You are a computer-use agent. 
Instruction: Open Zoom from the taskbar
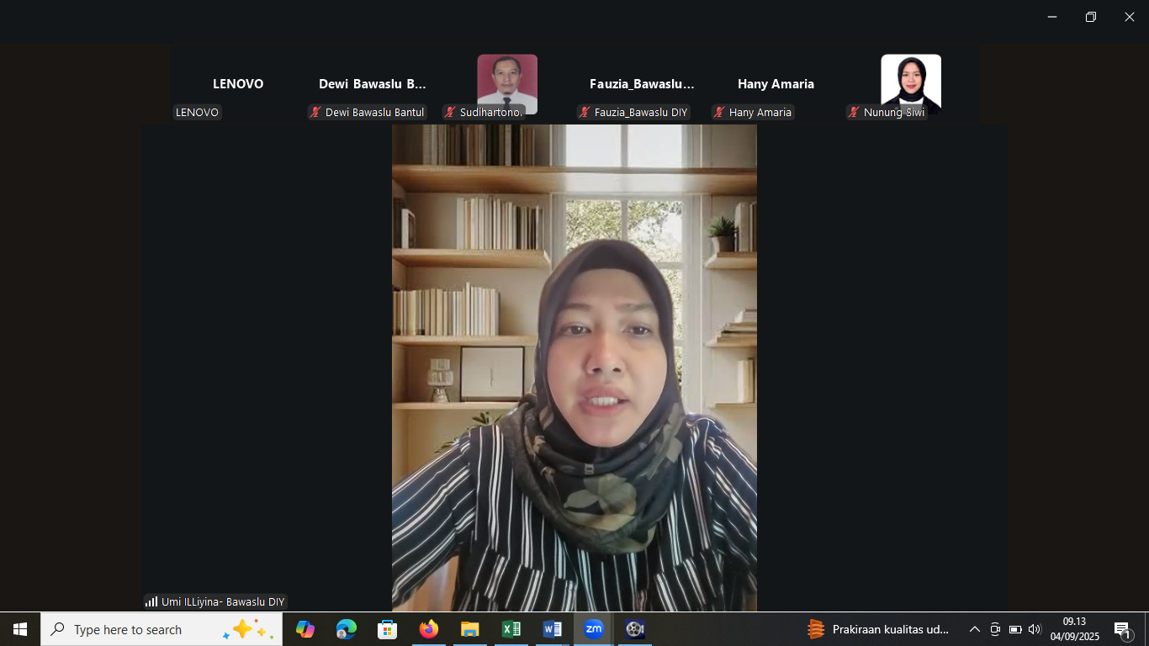(593, 629)
